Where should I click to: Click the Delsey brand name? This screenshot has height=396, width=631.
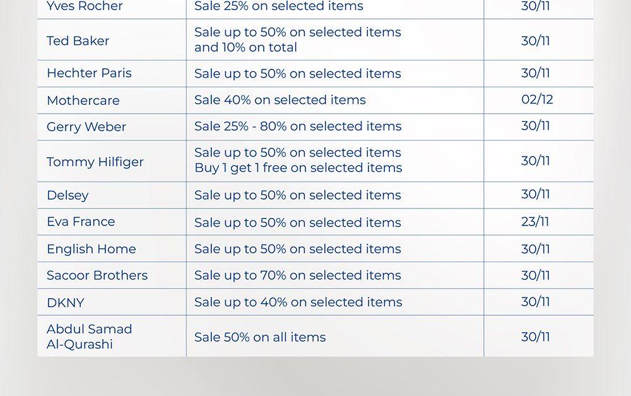click(68, 195)
